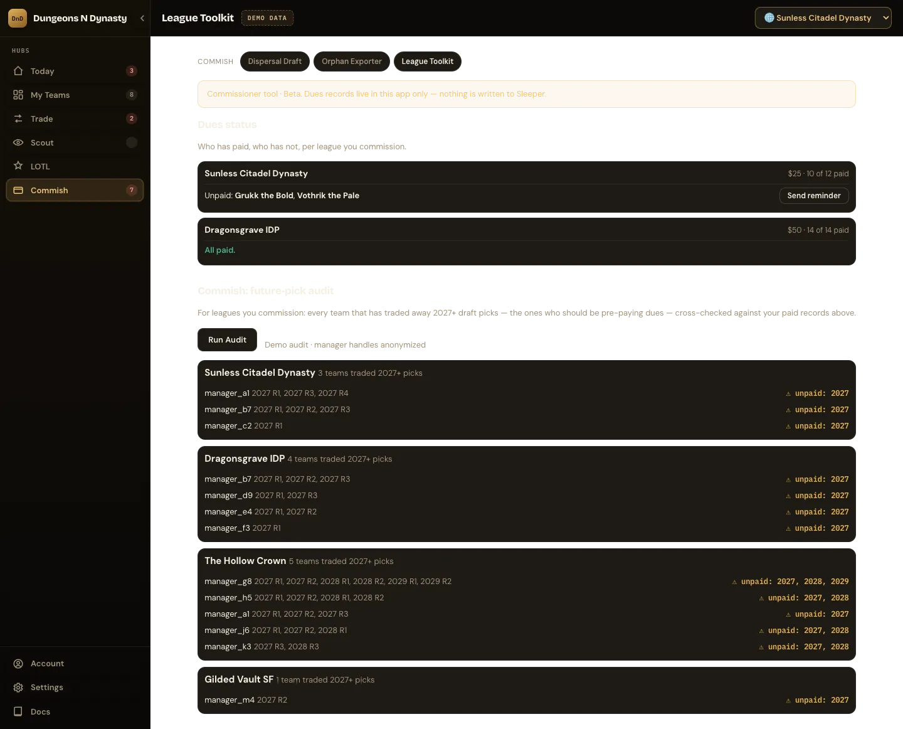Click 'Demo audit · manager handles anonymized' note
Image resolution: width=903 pixels, height=729 pixels.
click(345, 345)
